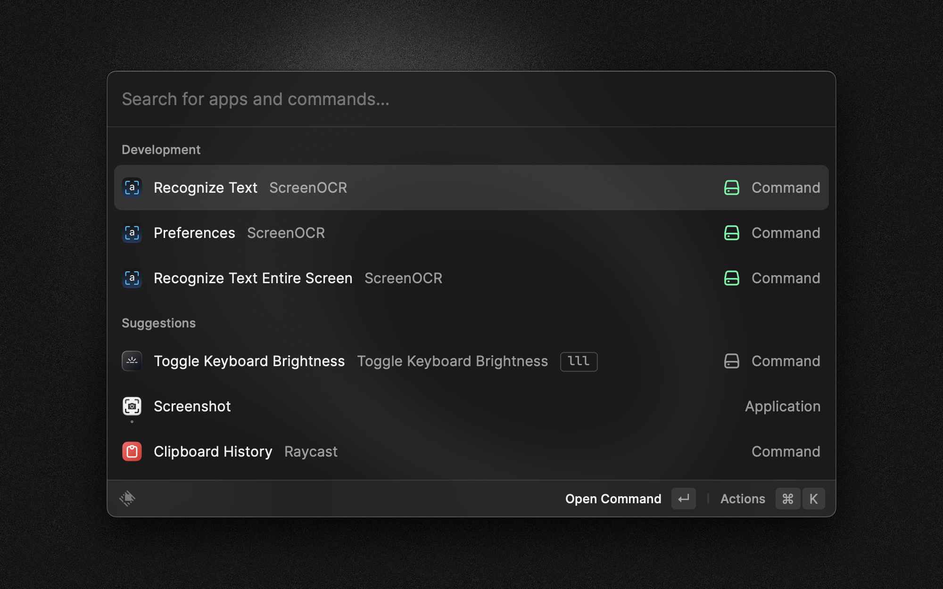Click Command label on Recognize Text Entire Screen row

pyautogui.click(x=786, y=278)
